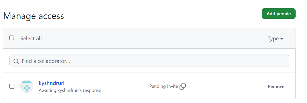Toggle the Select all checkbox

click(12, 38)
